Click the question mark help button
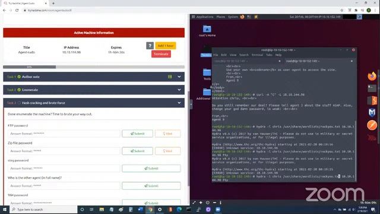Image resolution: width=380 pixels, height=214 pixels. (x=150, y=46)
